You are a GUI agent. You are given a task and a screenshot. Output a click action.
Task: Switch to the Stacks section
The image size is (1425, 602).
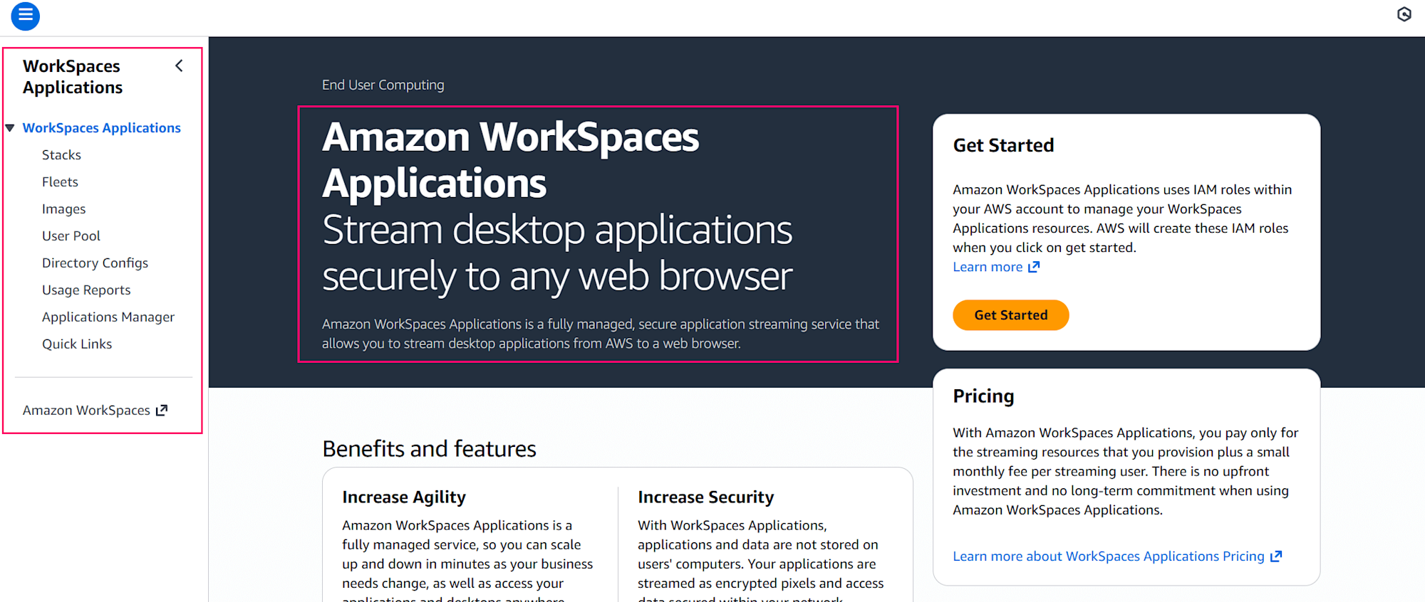pos(61,154)
